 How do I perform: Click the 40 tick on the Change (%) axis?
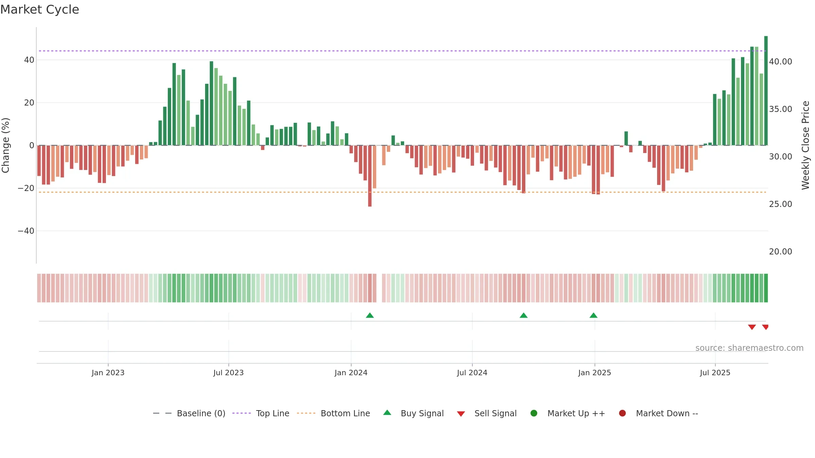29,60
